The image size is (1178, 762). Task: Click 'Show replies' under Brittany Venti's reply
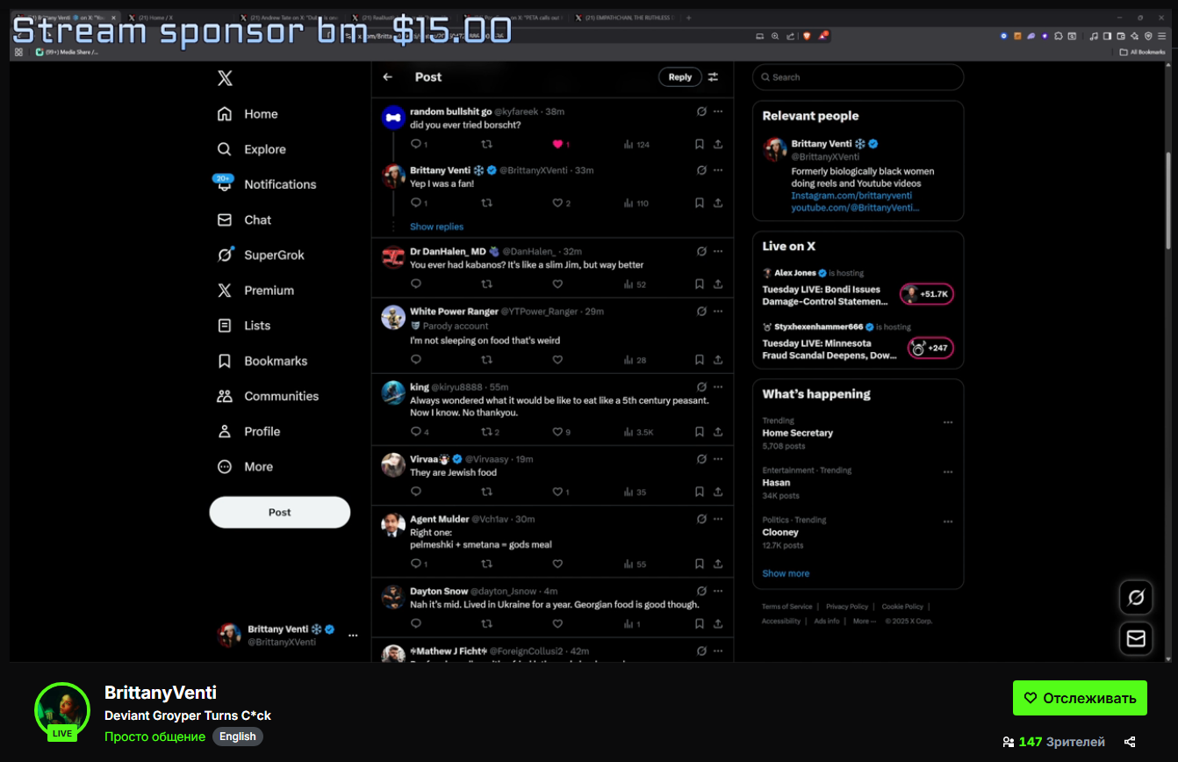point(436,226)
